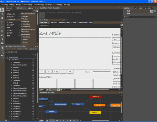The image size is (157, 122).
Task: Click the artboard effects rendering icon
Action: pos(50,90)
